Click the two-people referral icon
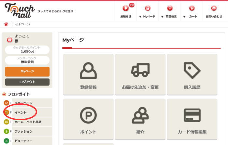Image resolution: width=228 pixels, height=145 pixels. click(x=140, y=115)
